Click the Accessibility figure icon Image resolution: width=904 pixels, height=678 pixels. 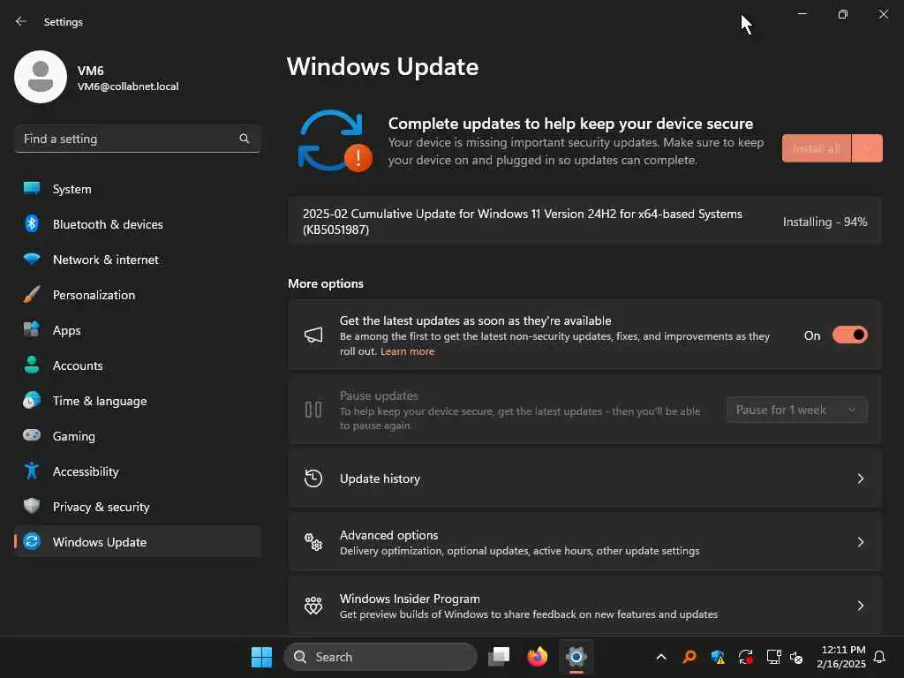coord(32,471)
